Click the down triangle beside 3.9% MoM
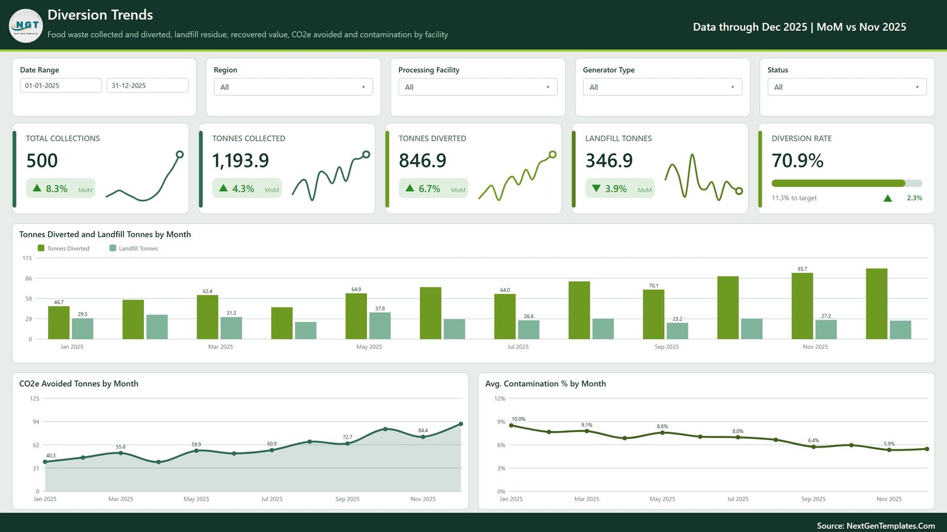 click(596, 188)
